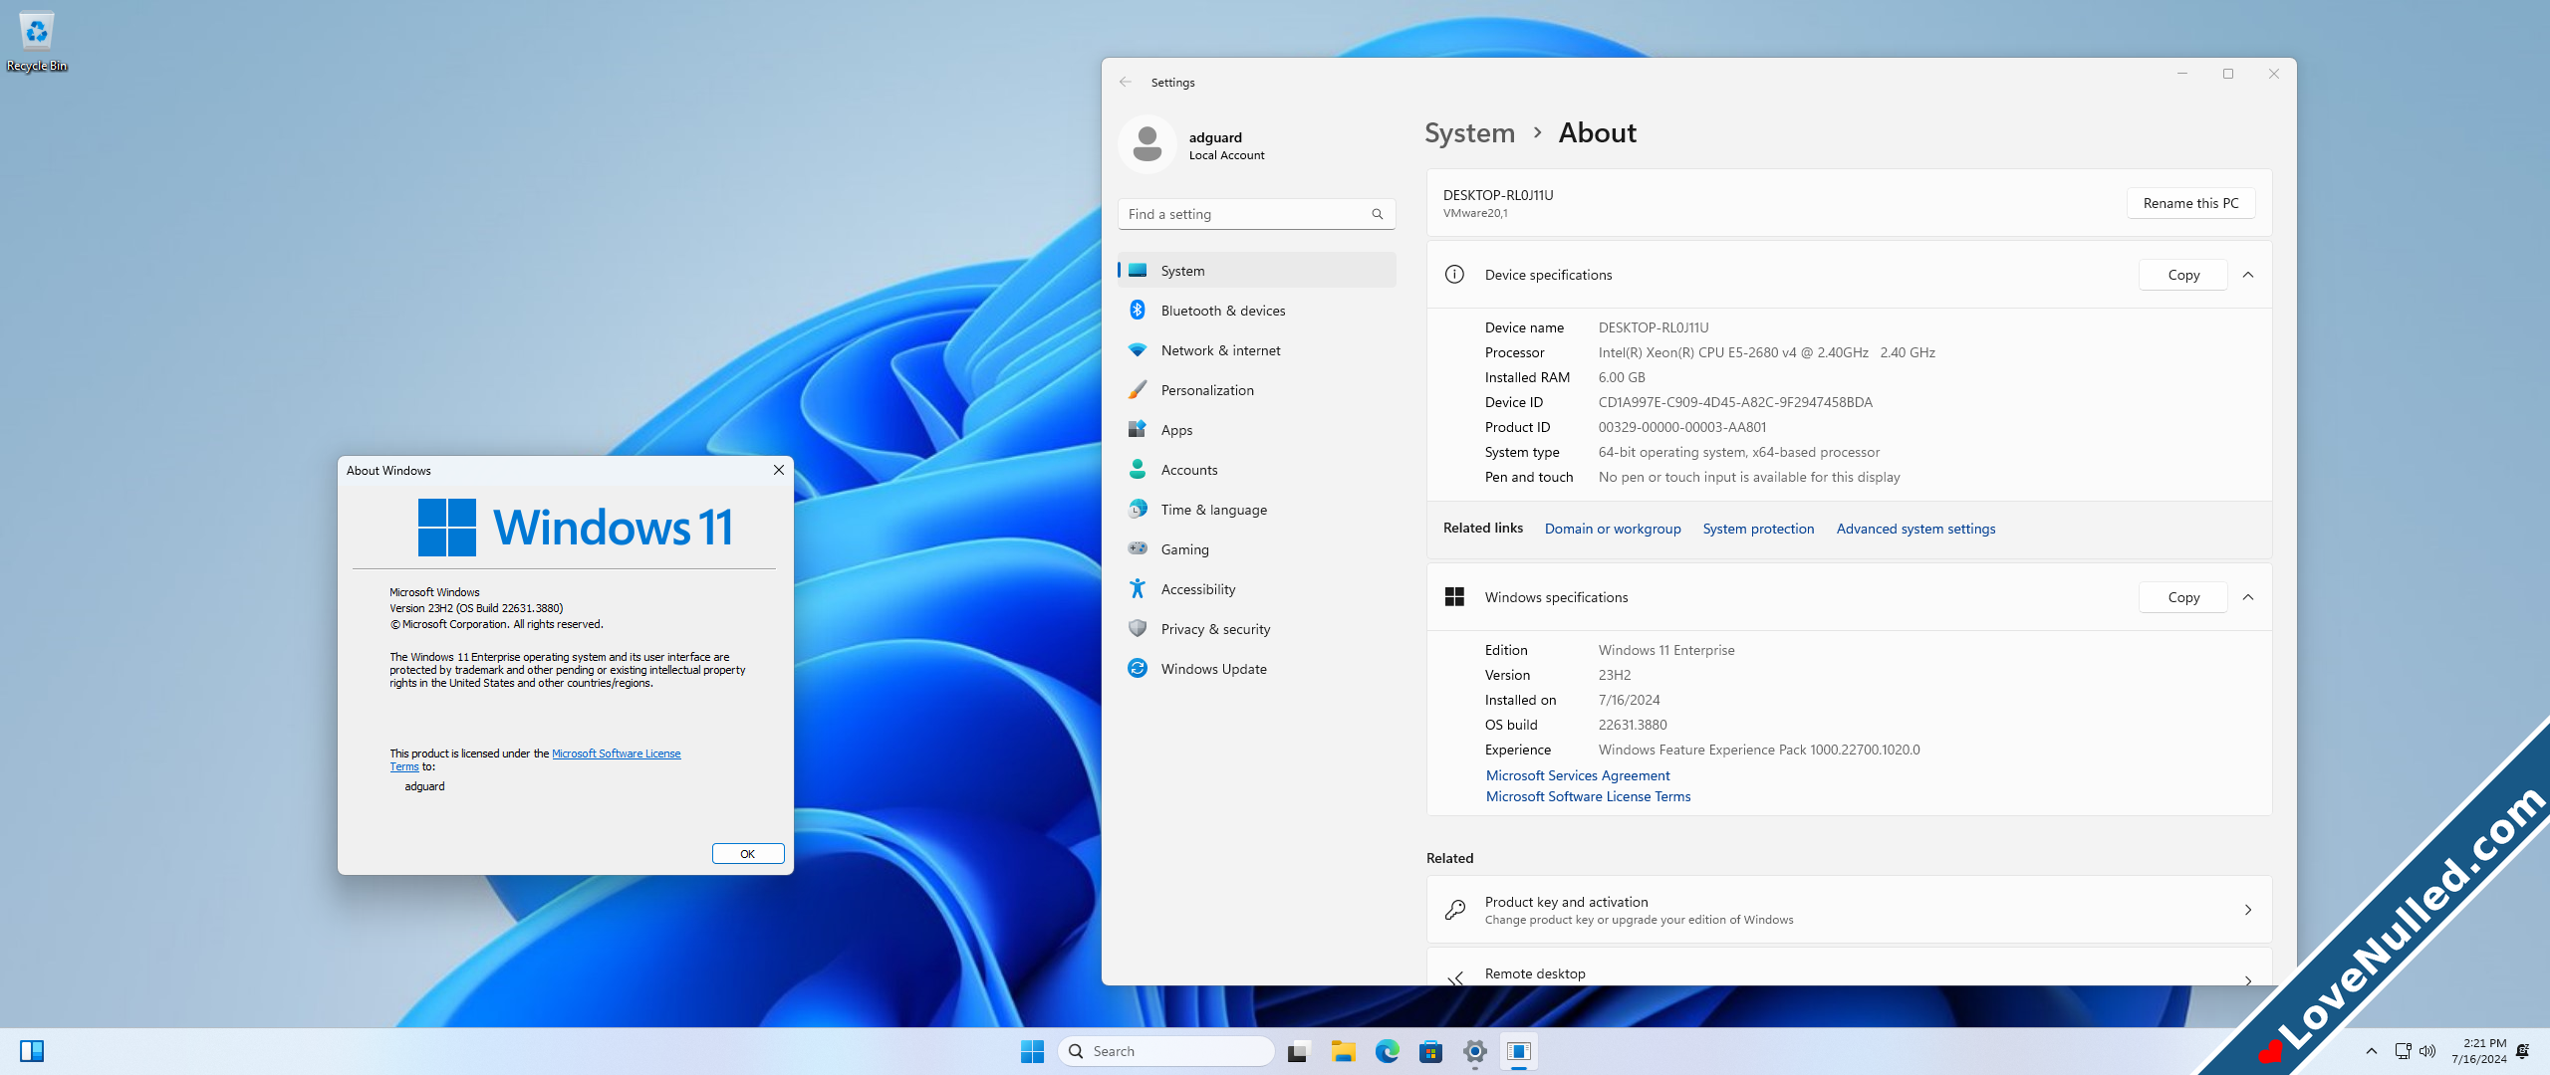
Task: Click Rename this PC button
Action: click(x=2190, y=203)
